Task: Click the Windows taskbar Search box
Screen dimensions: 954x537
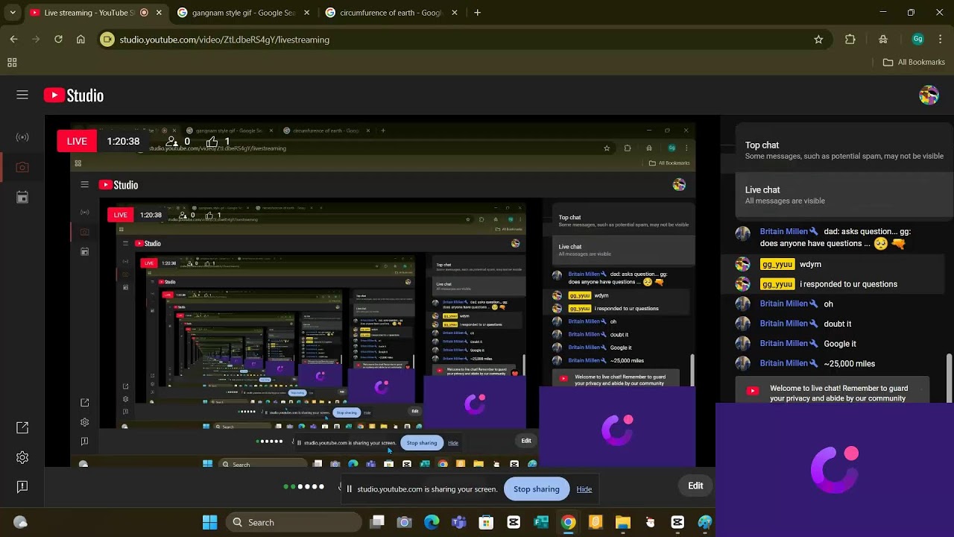Action: 294,522
